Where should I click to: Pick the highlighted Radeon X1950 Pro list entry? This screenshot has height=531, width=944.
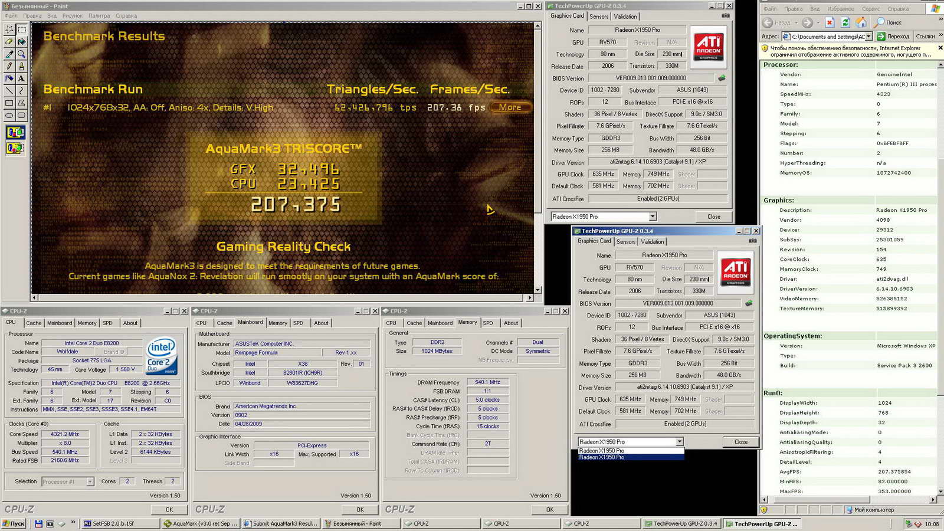[631, 457]
